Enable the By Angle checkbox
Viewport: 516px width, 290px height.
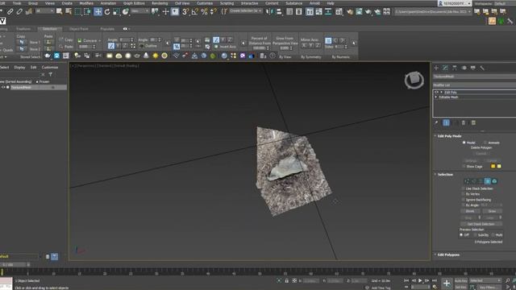click(464, 205)
